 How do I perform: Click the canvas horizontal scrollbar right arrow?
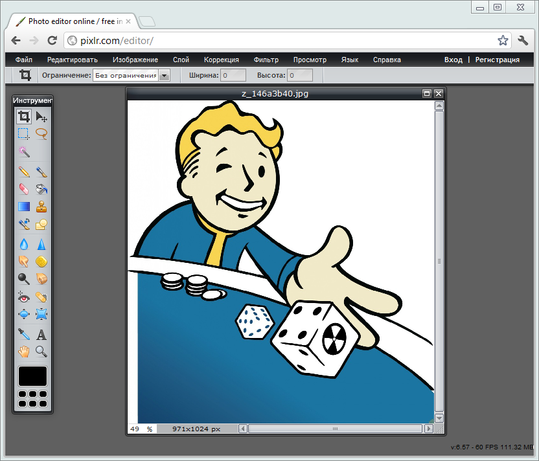pyautogui.click(x=428, y=429)
